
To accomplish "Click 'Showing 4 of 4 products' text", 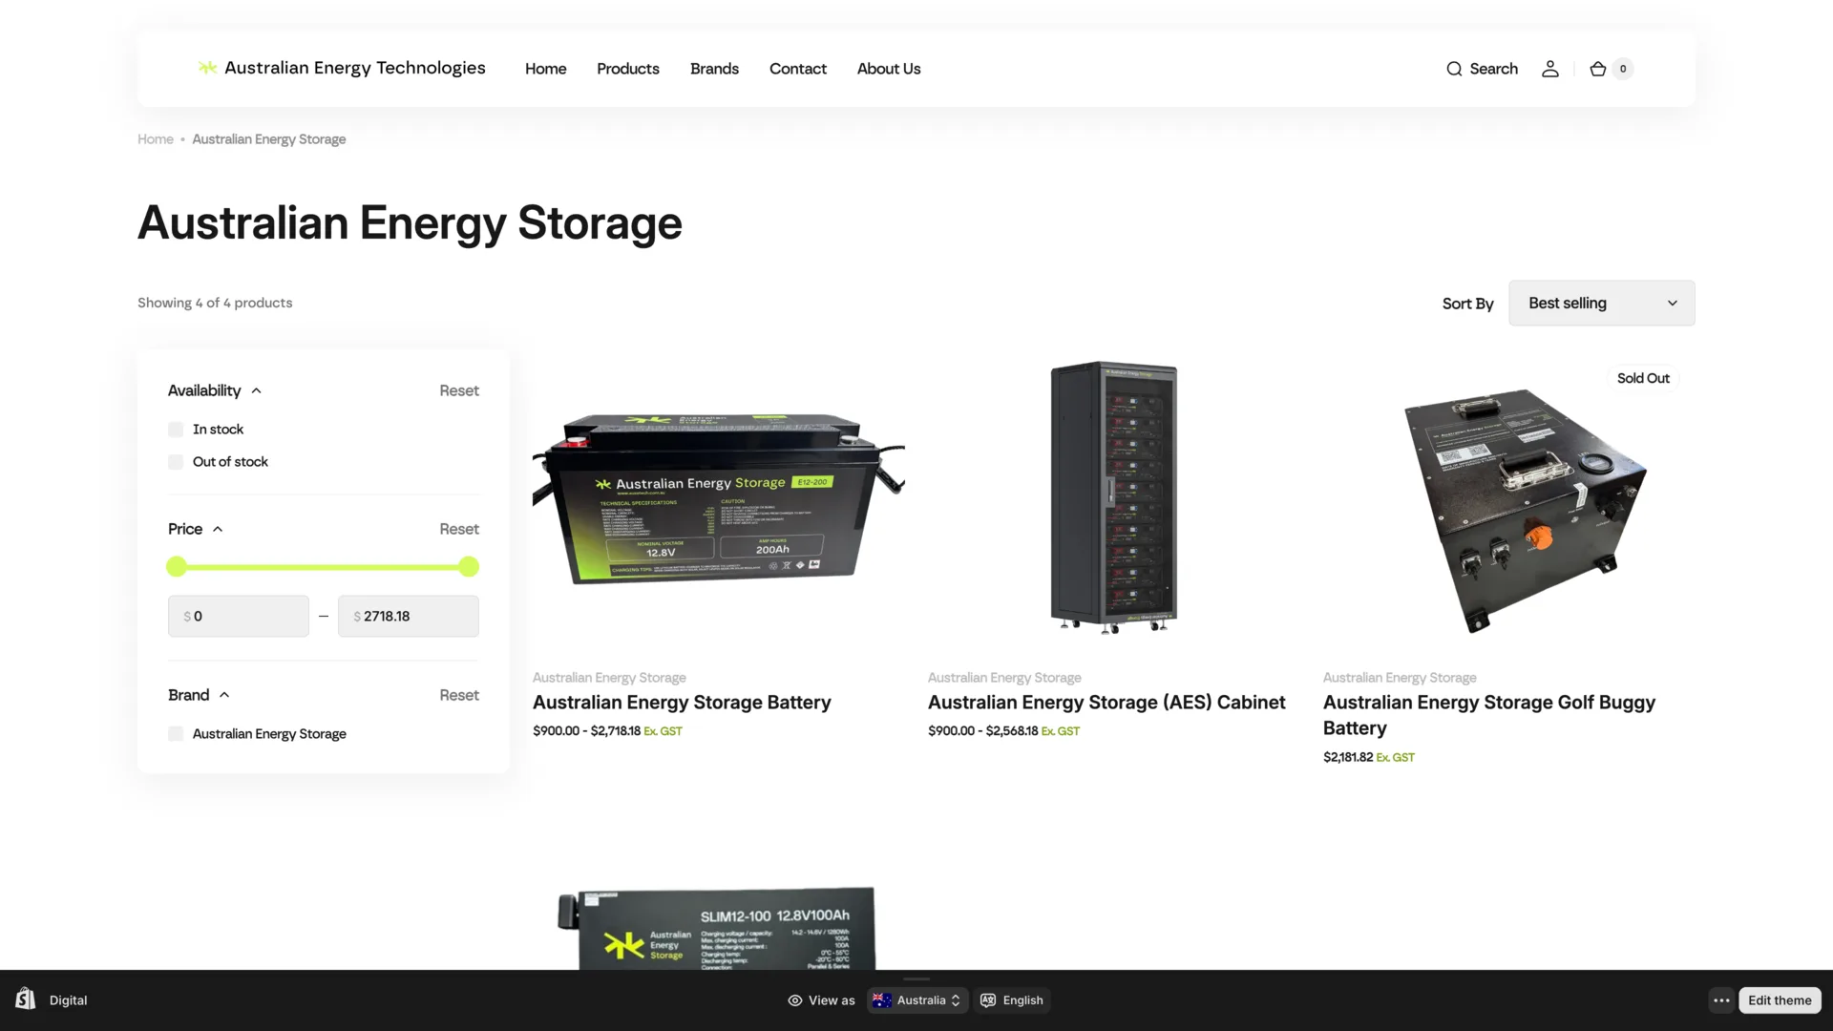I will 215,303.
